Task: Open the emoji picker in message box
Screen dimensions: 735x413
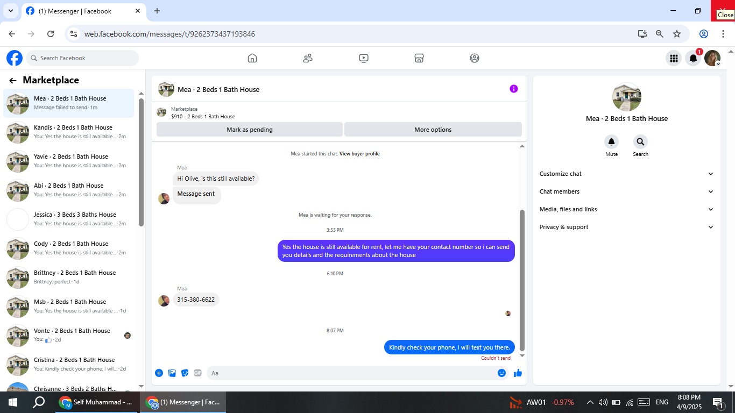Action: (501, 373)
